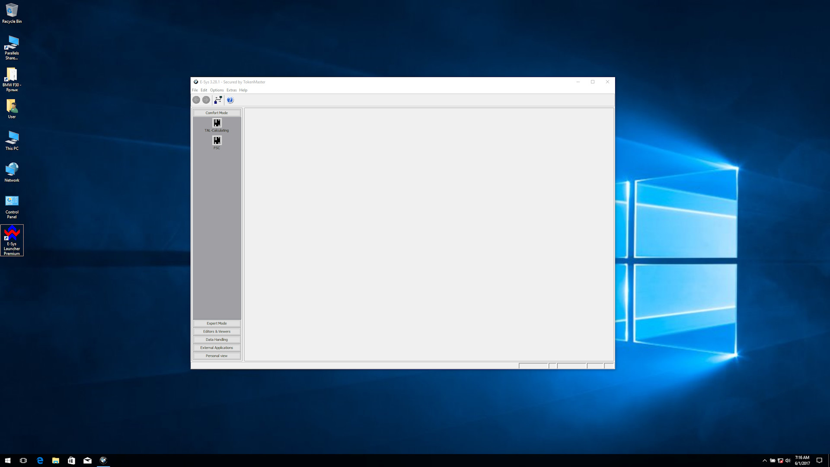Screen dimensions: 830x467
Task: Select the Comfort Mode tab
Action: (x=216, y=112)
